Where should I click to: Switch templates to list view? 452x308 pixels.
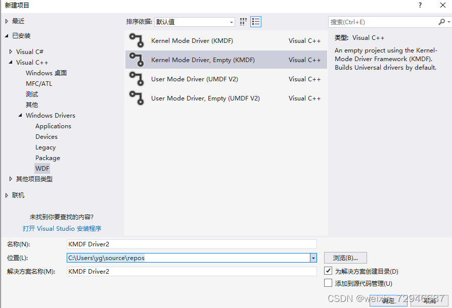click(x=255, y=22)
